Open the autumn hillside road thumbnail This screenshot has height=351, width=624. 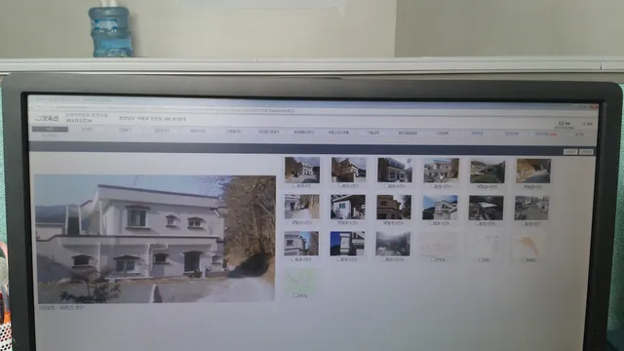533,172
